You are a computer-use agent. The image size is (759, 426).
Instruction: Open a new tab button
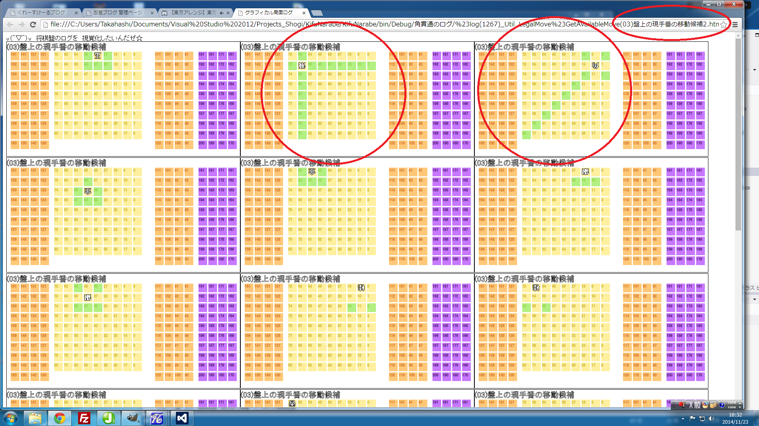pos(316,13)
